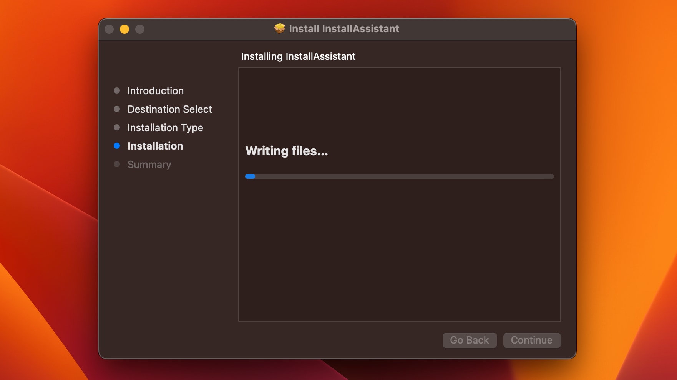Click the yellow minimize button
The width and height of the screenshot is (677, 380).
[124, 28]
